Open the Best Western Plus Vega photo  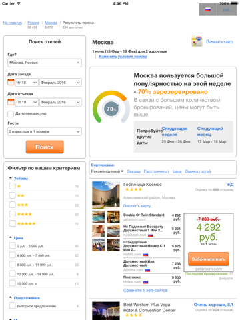tap(106, 311)
